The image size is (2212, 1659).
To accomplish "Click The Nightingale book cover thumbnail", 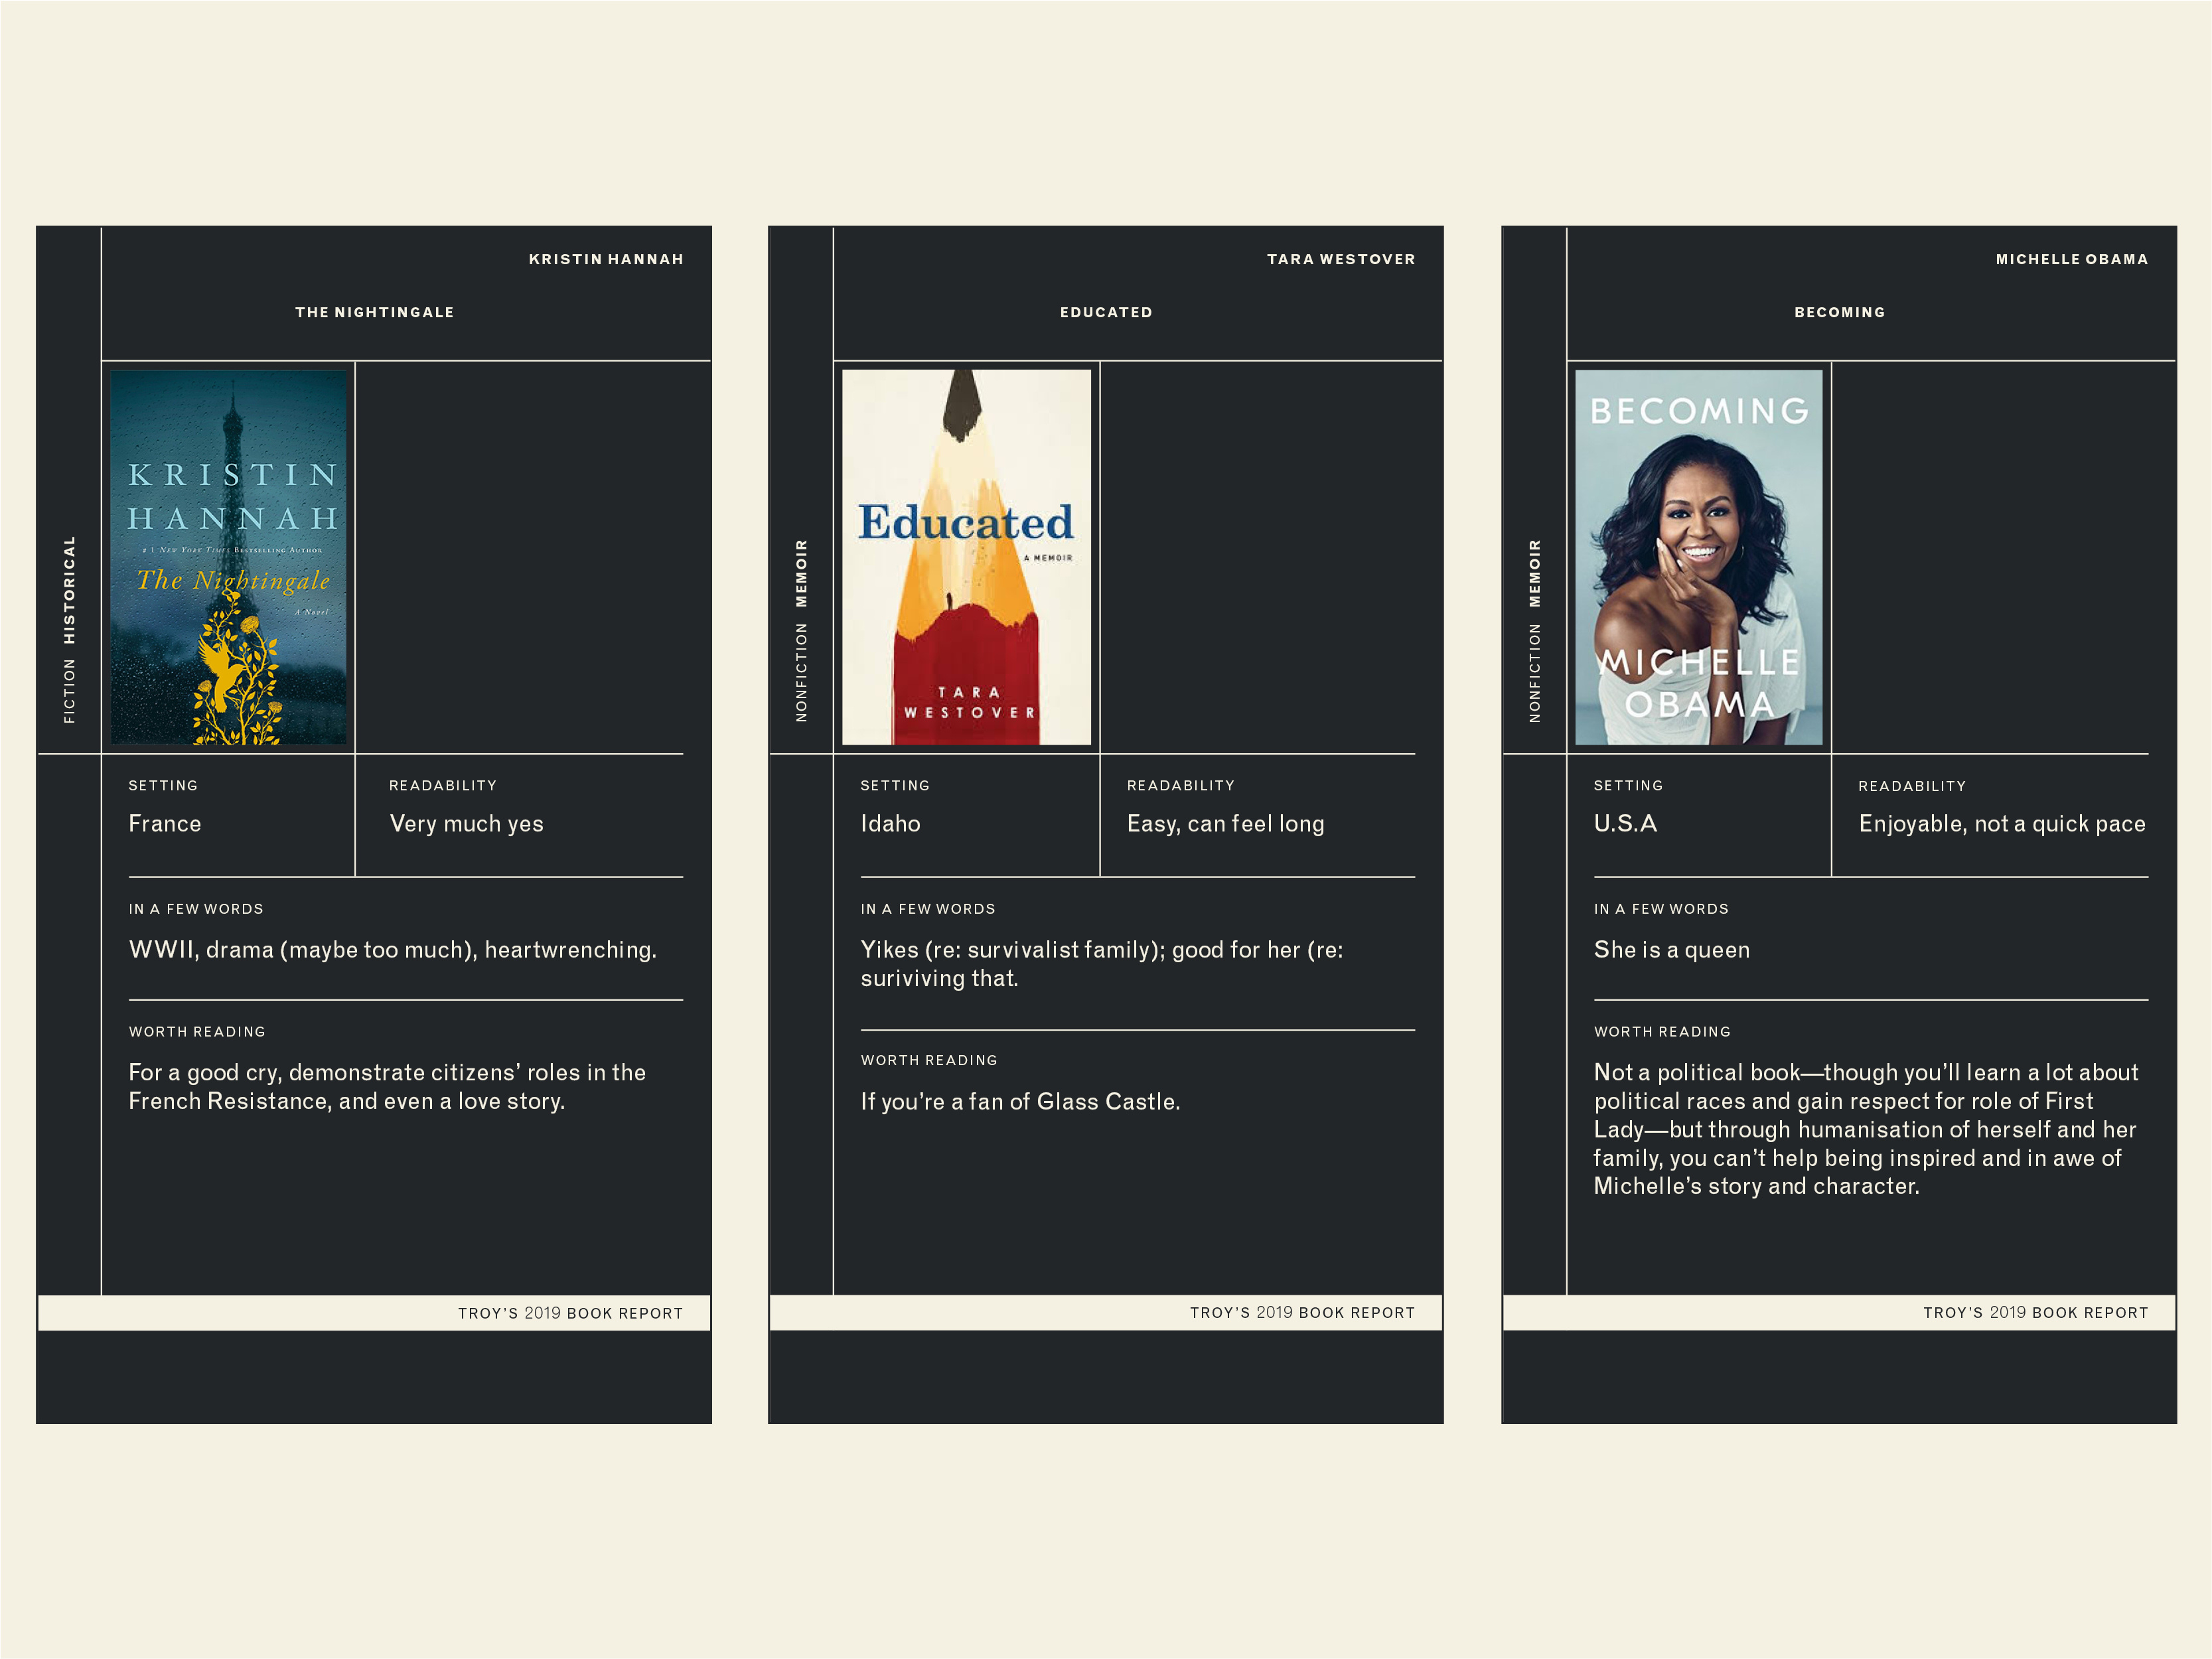I will [x=228, y=557].
